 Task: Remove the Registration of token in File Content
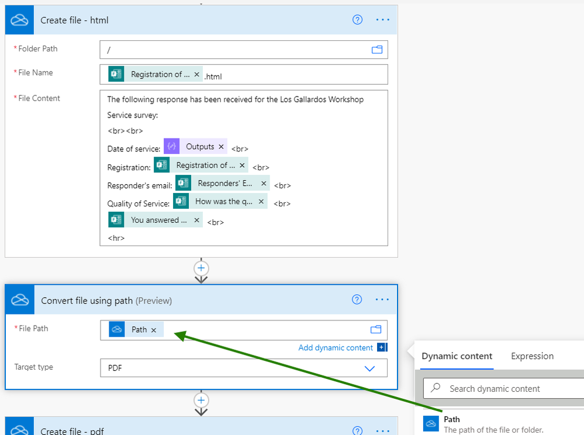pos(242,165)
